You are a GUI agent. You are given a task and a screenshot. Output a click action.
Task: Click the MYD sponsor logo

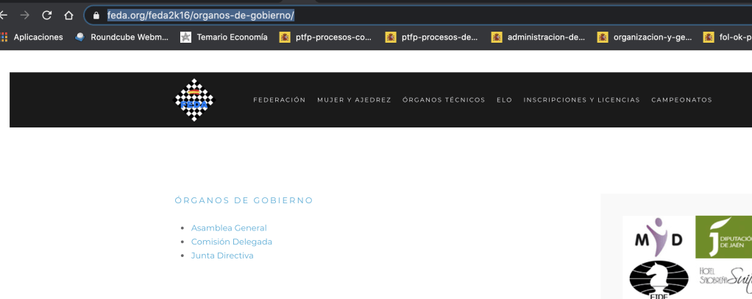659,237
